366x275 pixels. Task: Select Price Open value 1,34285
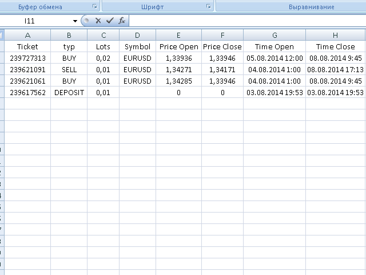(178, 81)
